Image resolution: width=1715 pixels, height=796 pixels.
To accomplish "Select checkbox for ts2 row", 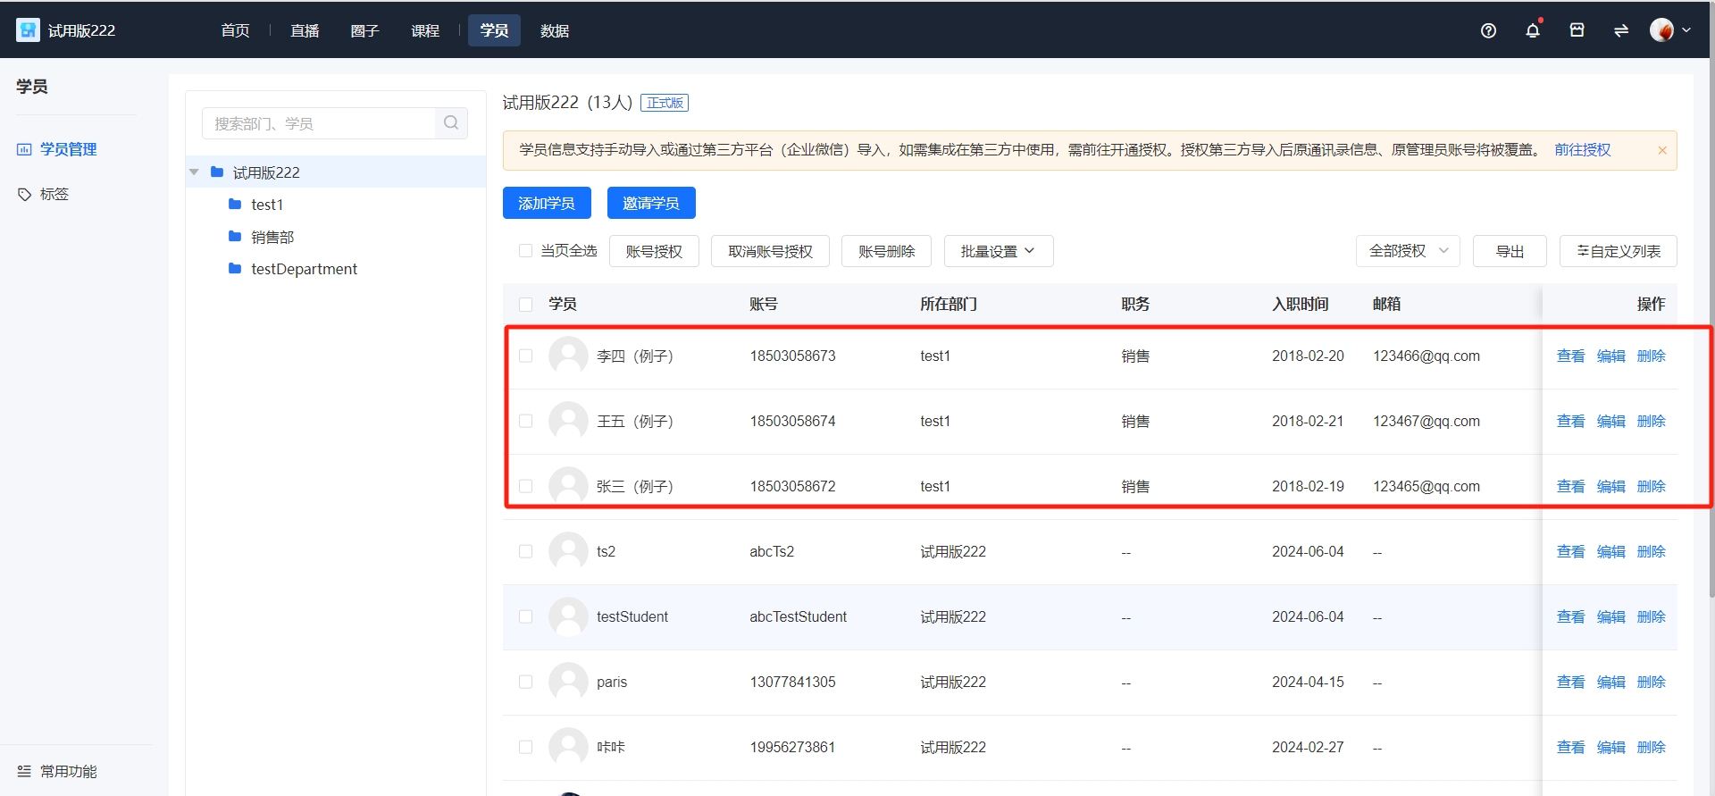I will pos(525,551).
